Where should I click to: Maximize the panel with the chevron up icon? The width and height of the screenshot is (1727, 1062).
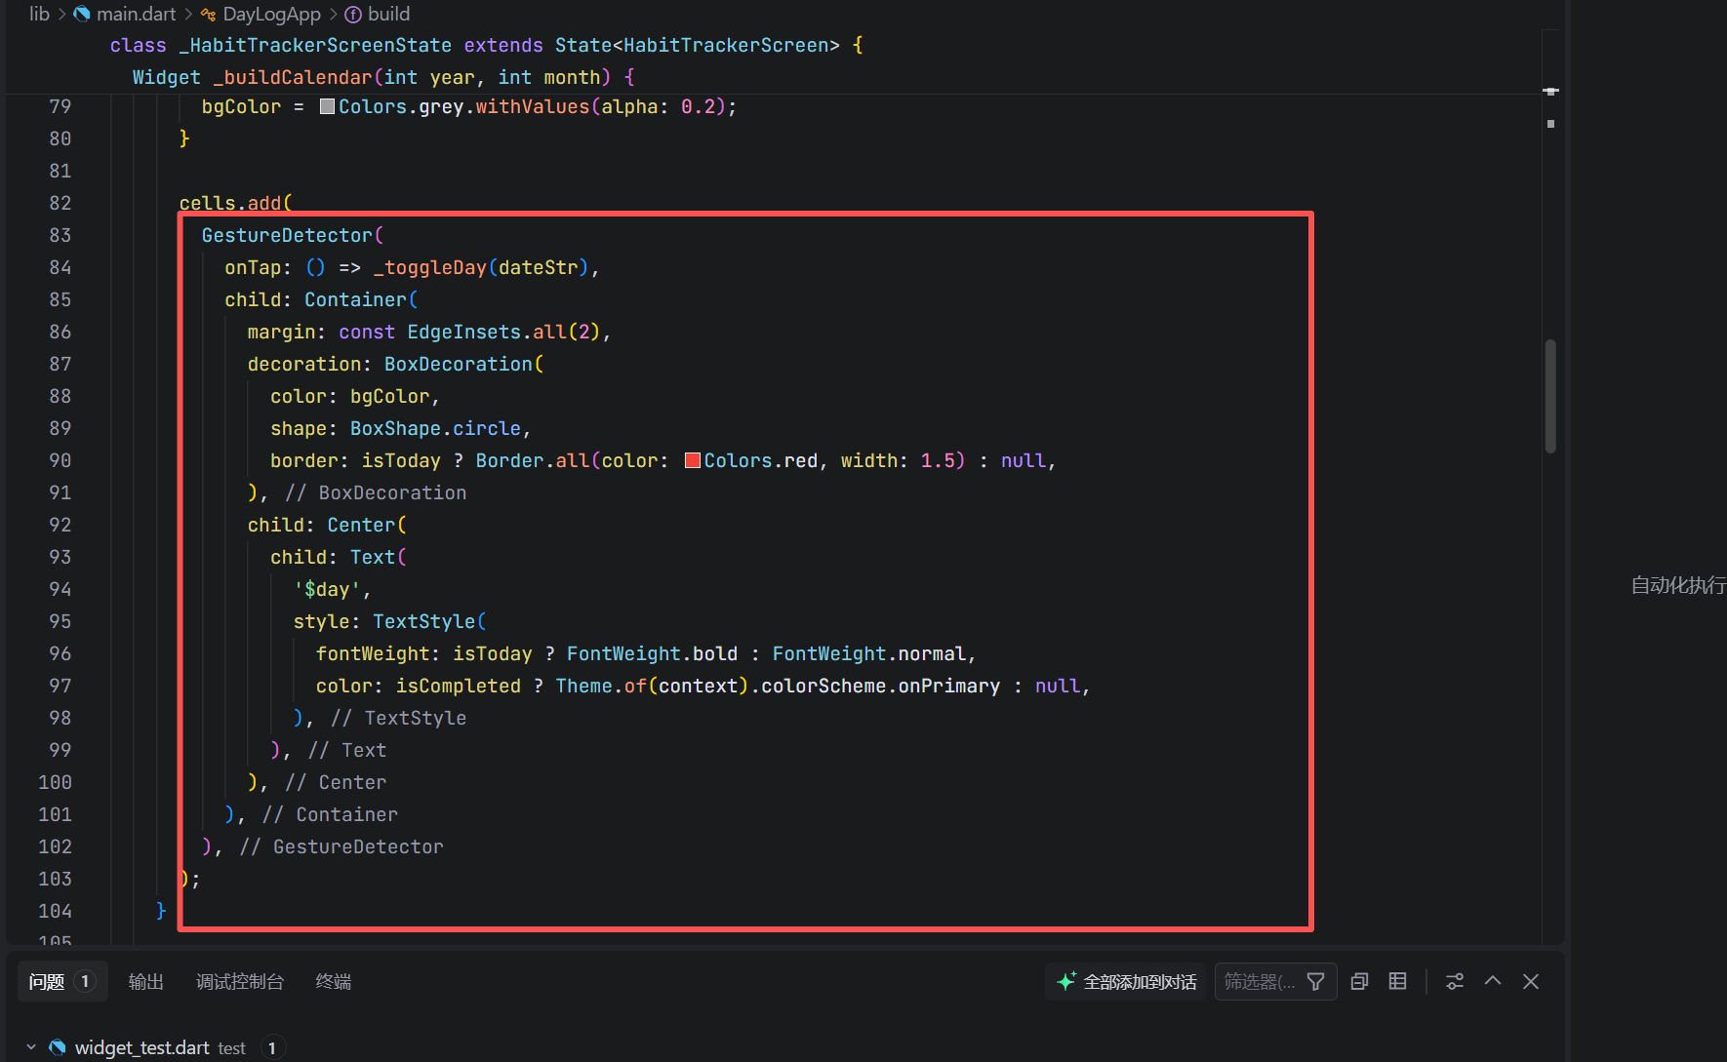coord(1493,981)
